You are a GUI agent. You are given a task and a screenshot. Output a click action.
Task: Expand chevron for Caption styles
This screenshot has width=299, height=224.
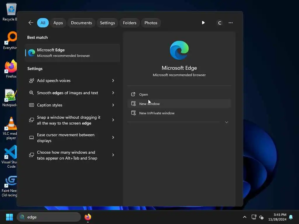click(113, 105)
